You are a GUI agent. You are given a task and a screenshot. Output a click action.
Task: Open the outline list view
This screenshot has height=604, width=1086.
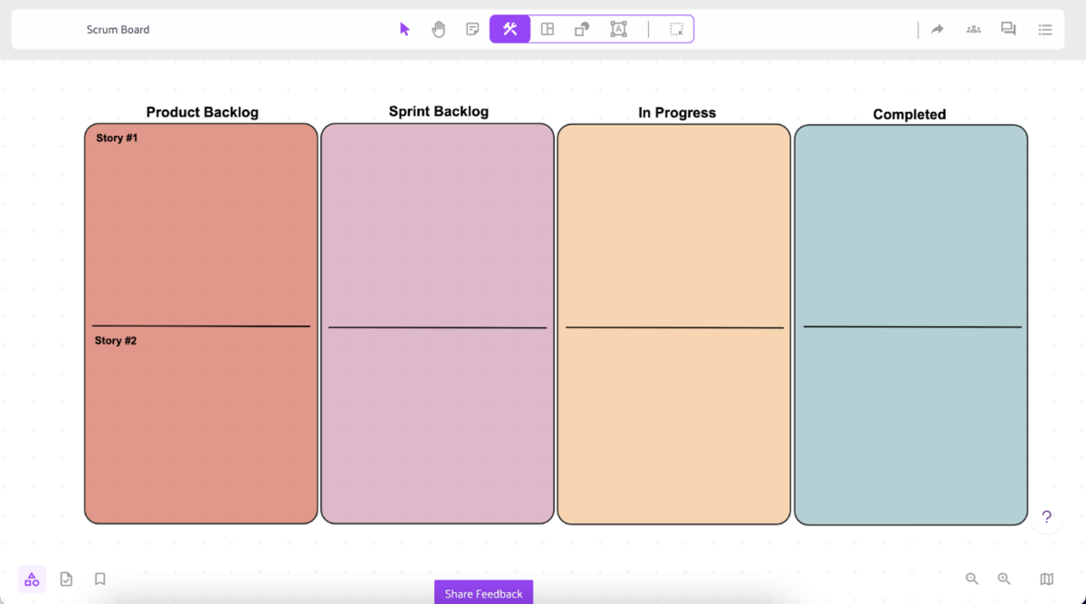(1045, 28)
